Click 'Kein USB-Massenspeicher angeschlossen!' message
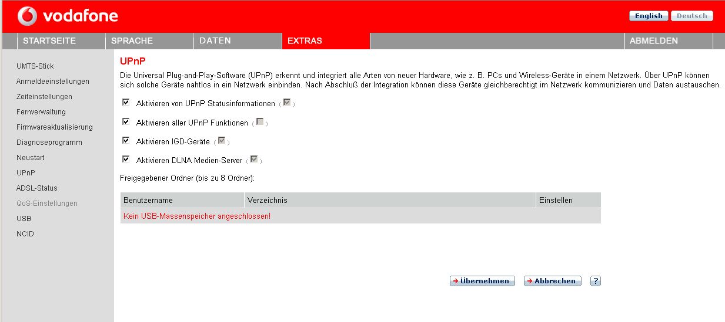The width and height of the screenshot is (725, 322). pyautogui.click(x=197, y=216)
